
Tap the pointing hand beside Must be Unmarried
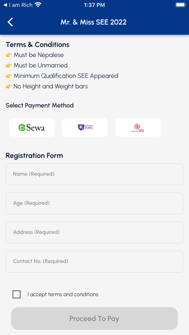tap(9, 65)
